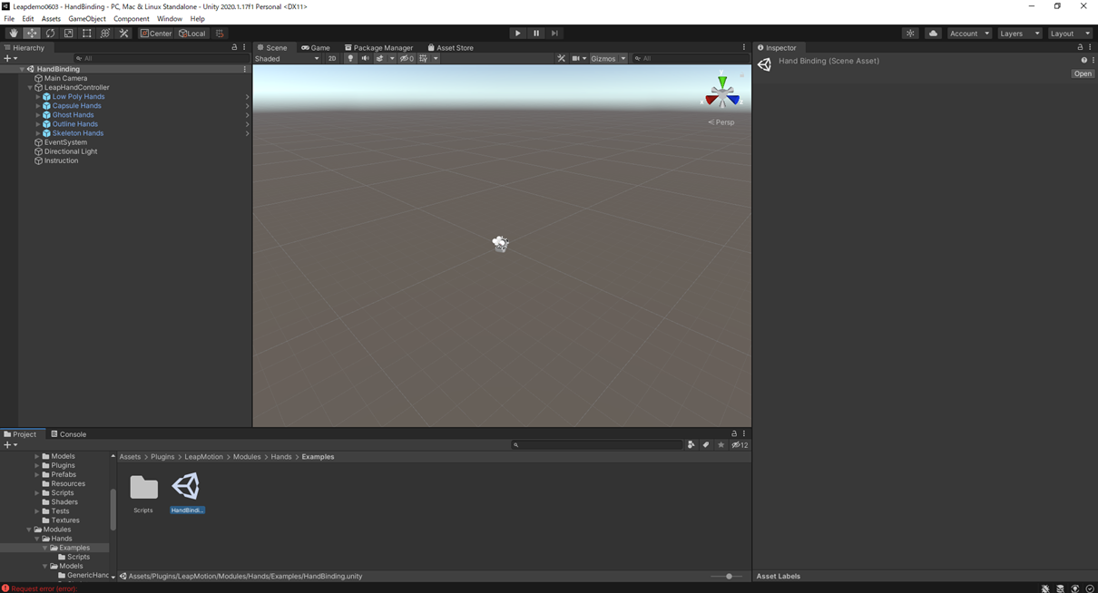The width and height of the screenshot is (1098, 593).
Task: Click the Play button
Action: (518, 34)
